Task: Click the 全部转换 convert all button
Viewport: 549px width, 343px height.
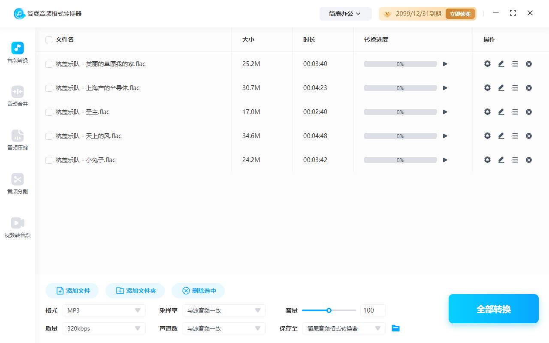Action: pyautogui.click(x=493, y=308)
